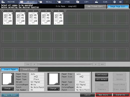Open the help question mark icon
The image size is (130, 97).
127,2
